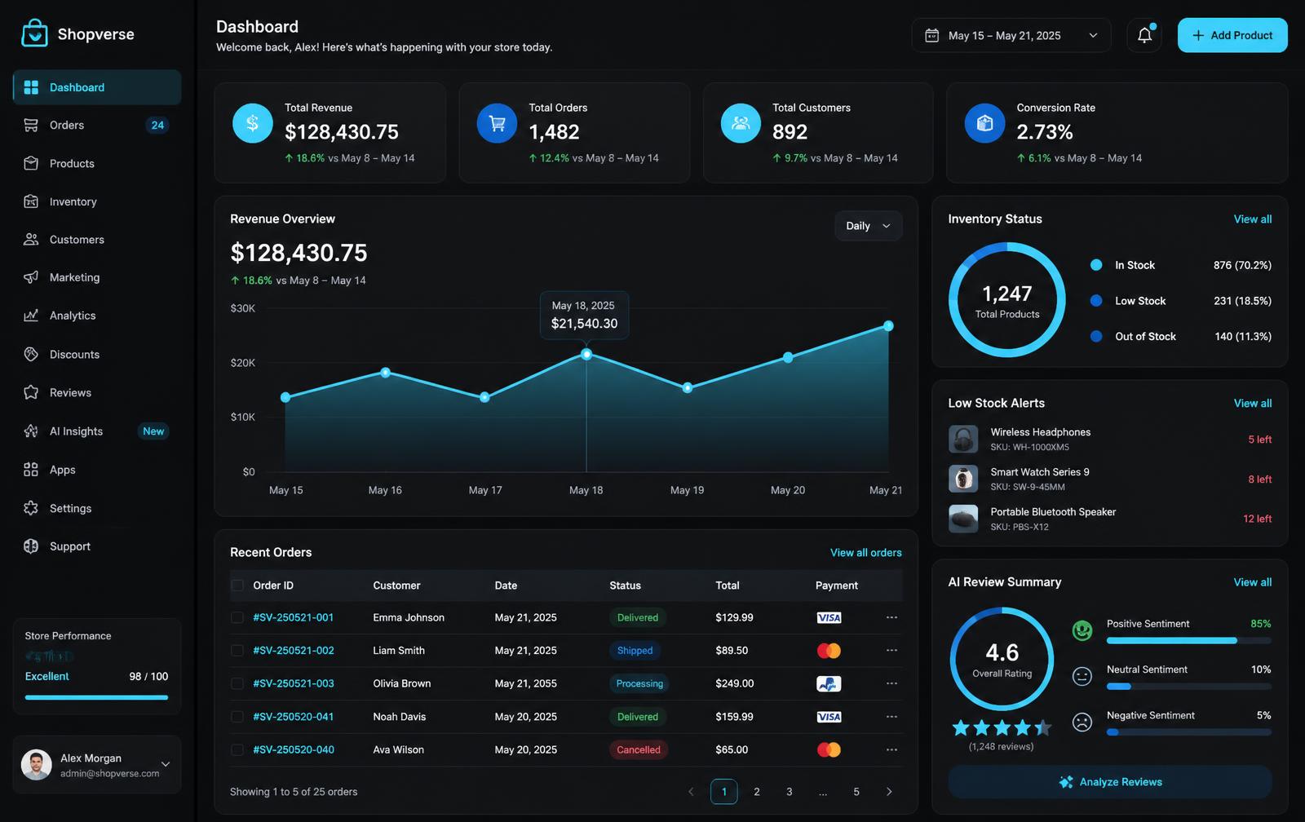Open AI Insights in the sidebar
This screenshot has width=1305, height=822.
(x=97, y=431)
